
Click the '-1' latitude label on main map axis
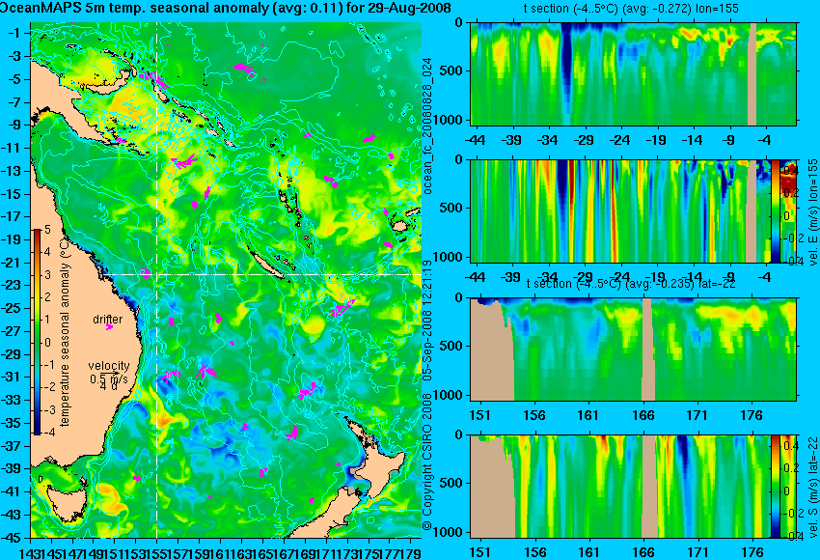pos(14,33)
